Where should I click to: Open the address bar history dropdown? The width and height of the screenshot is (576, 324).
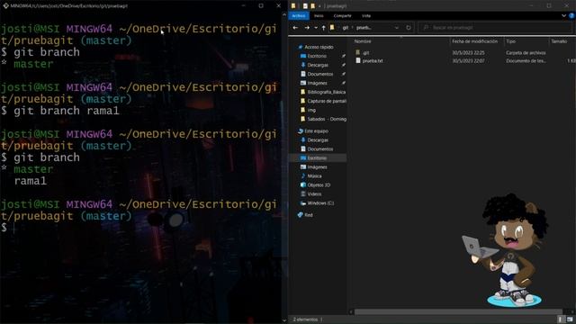point(396,28)
